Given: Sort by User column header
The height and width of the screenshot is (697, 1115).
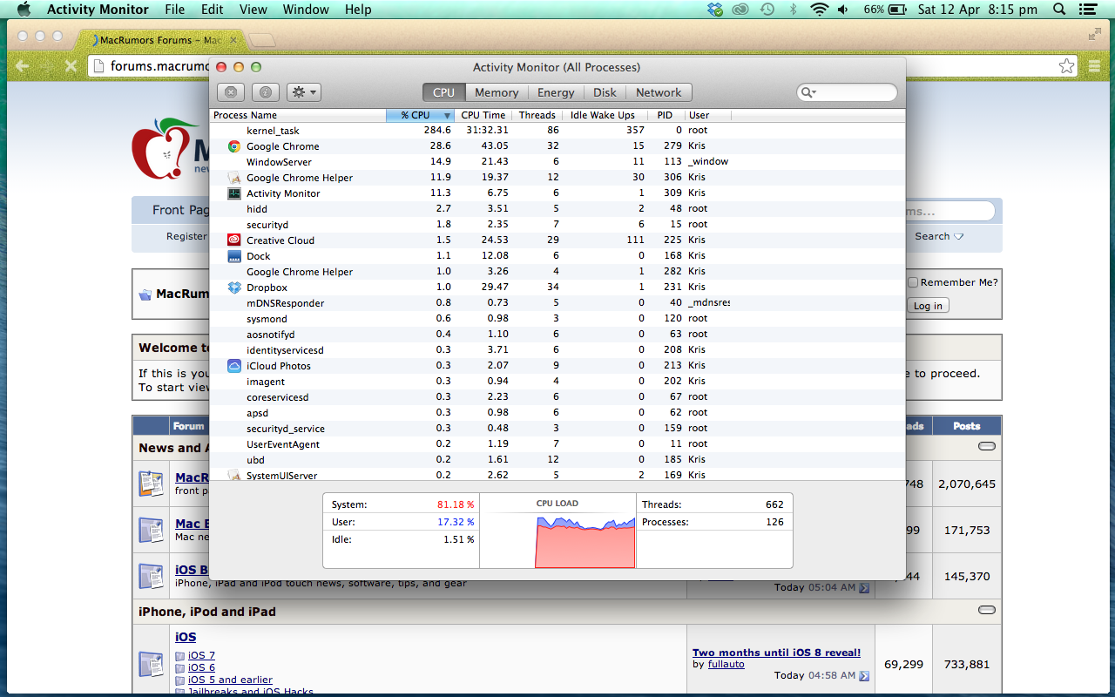Looking at the screenshot, I should click(707, 115).
